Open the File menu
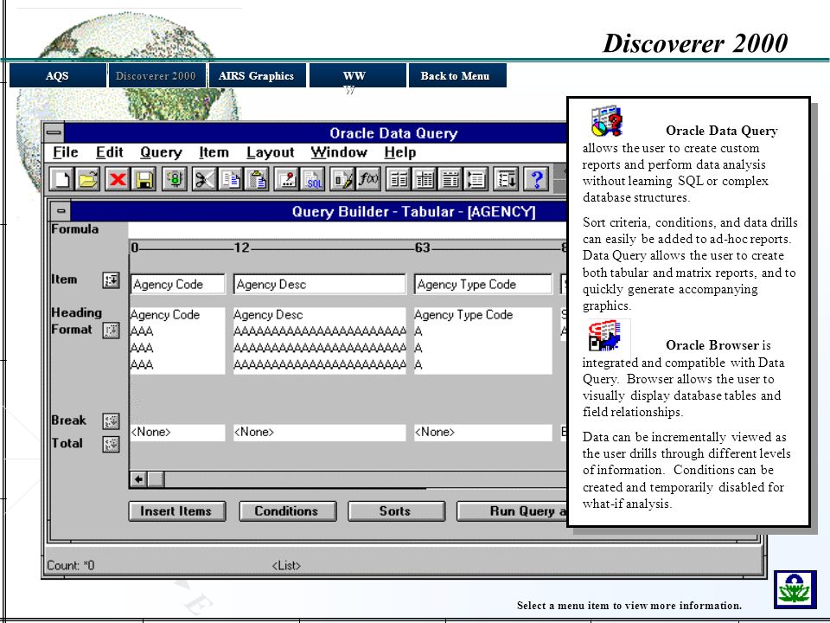 click(66, 152)
